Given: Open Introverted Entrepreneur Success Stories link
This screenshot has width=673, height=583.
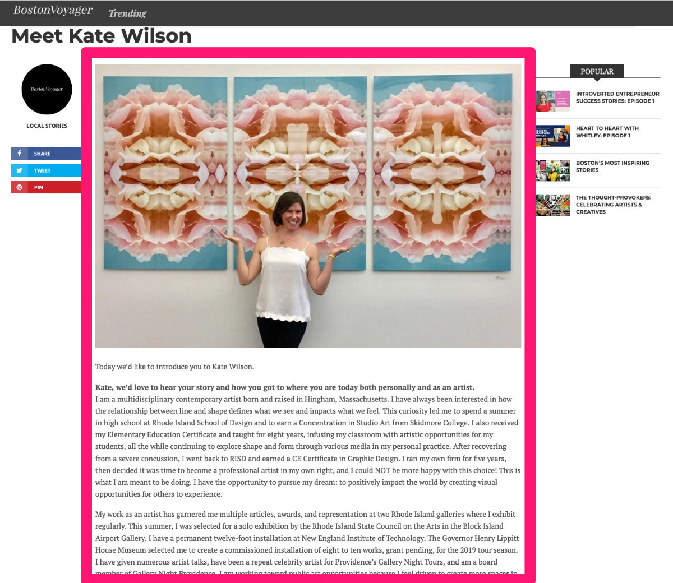Looking at the screenshot, I should [617, 98].
